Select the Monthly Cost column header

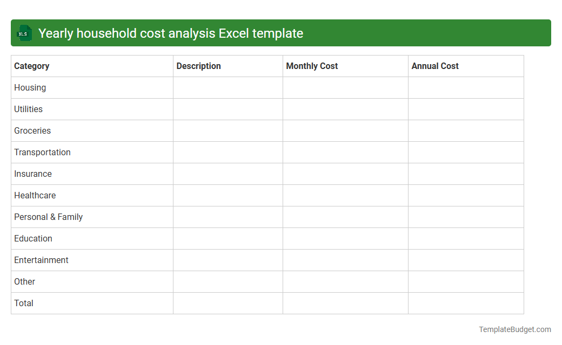(x=312, y=66)
